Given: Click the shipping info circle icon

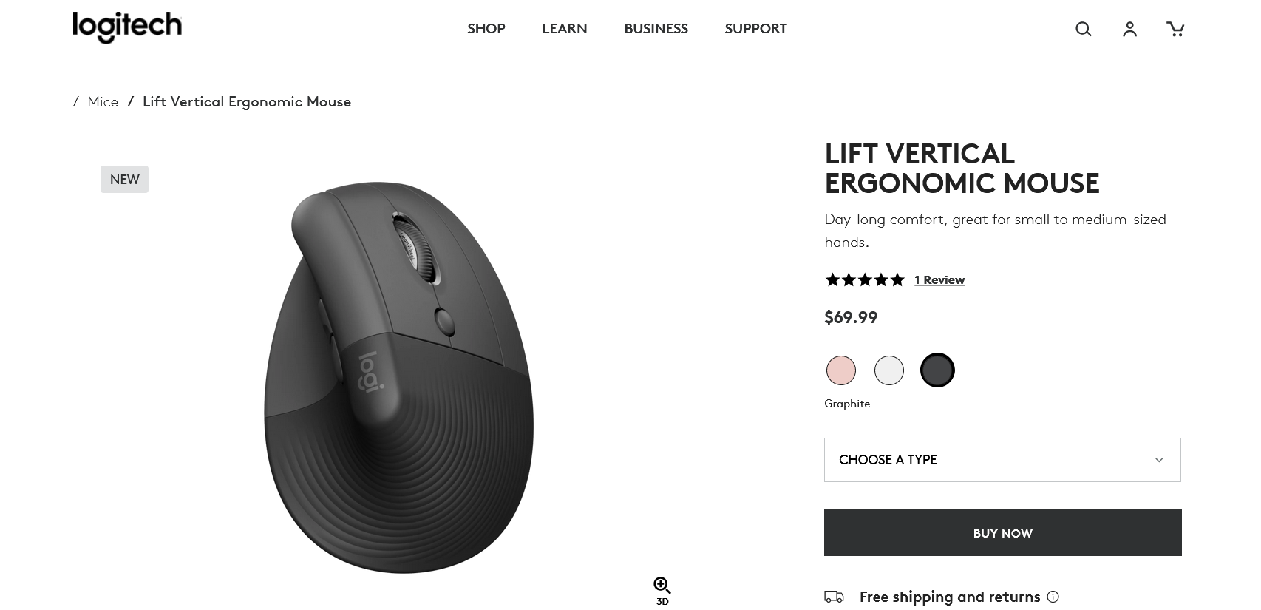Looking at the screenshot, I should click(1053, 597).
